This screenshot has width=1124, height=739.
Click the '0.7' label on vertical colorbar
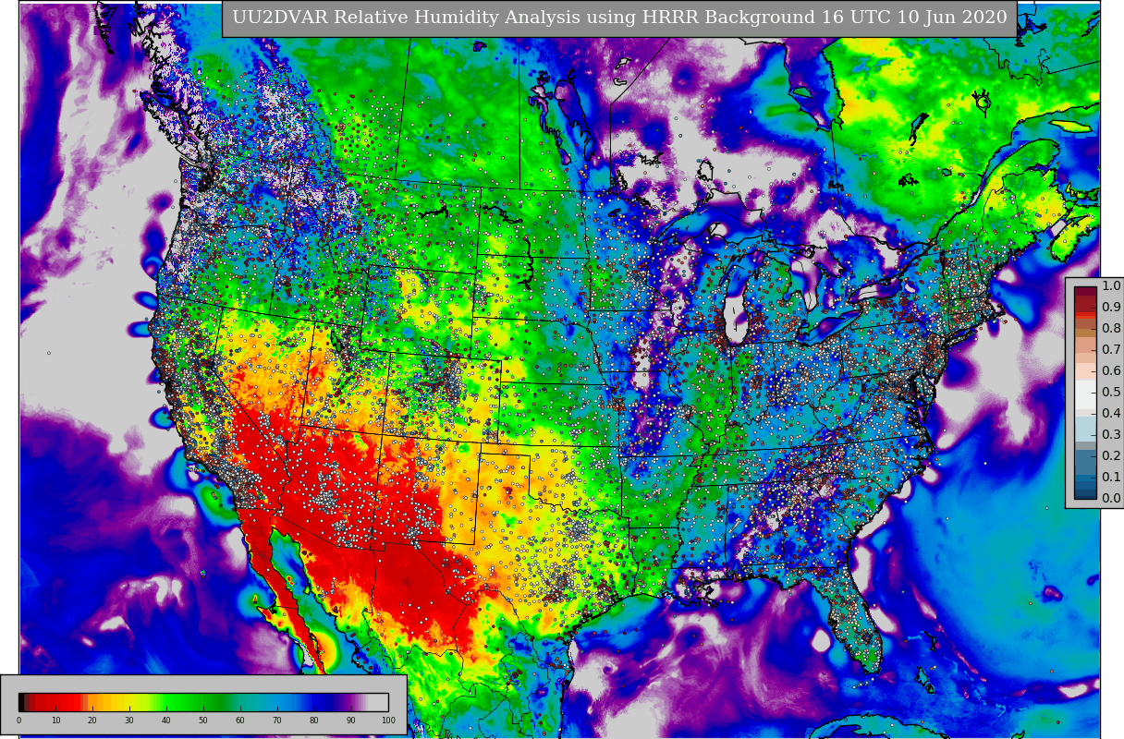coord(1111,350)
